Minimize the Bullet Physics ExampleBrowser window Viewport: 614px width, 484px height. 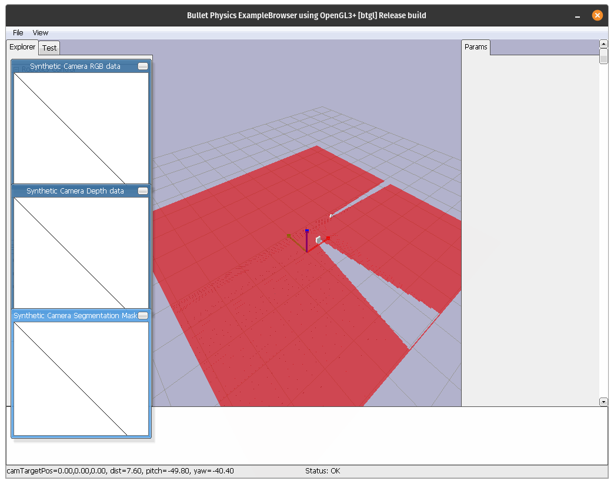point(577,16)
